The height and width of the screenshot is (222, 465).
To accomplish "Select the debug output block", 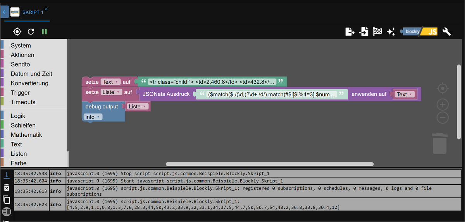I will point(102,107).
